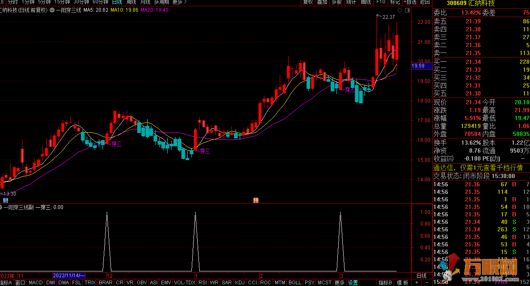Select the CCI indicator tab

(253, 283)
